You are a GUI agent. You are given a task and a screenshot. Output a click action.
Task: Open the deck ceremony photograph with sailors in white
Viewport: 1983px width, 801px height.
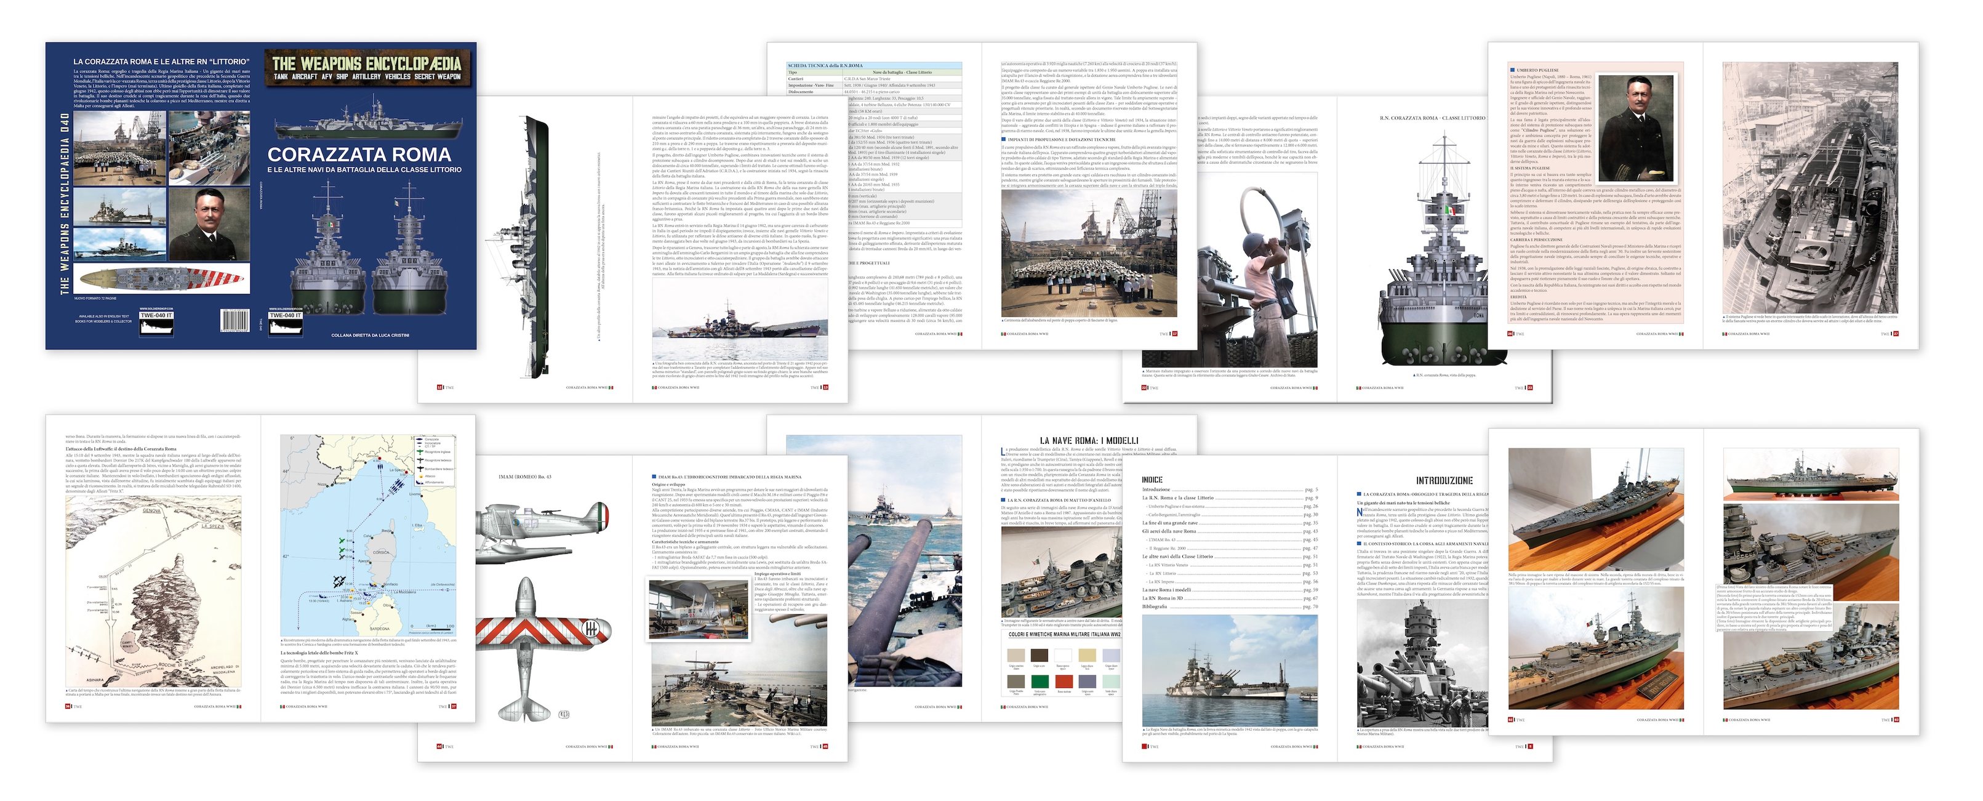(x=1089, y=252)
